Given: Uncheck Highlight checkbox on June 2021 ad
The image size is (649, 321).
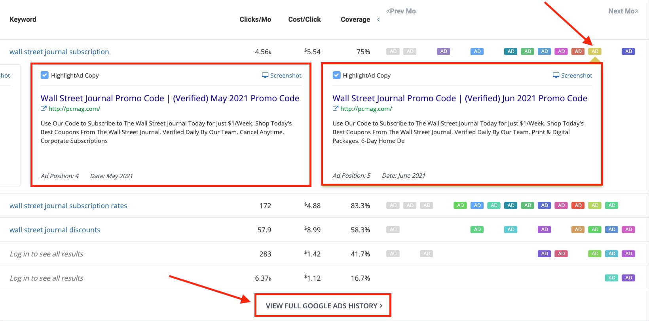Looking at the screenshot, I should point(336,75).
